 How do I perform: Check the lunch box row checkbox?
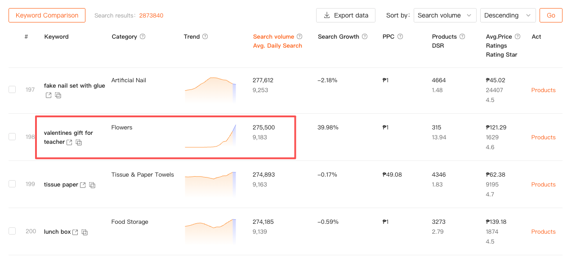coord(12,231)
